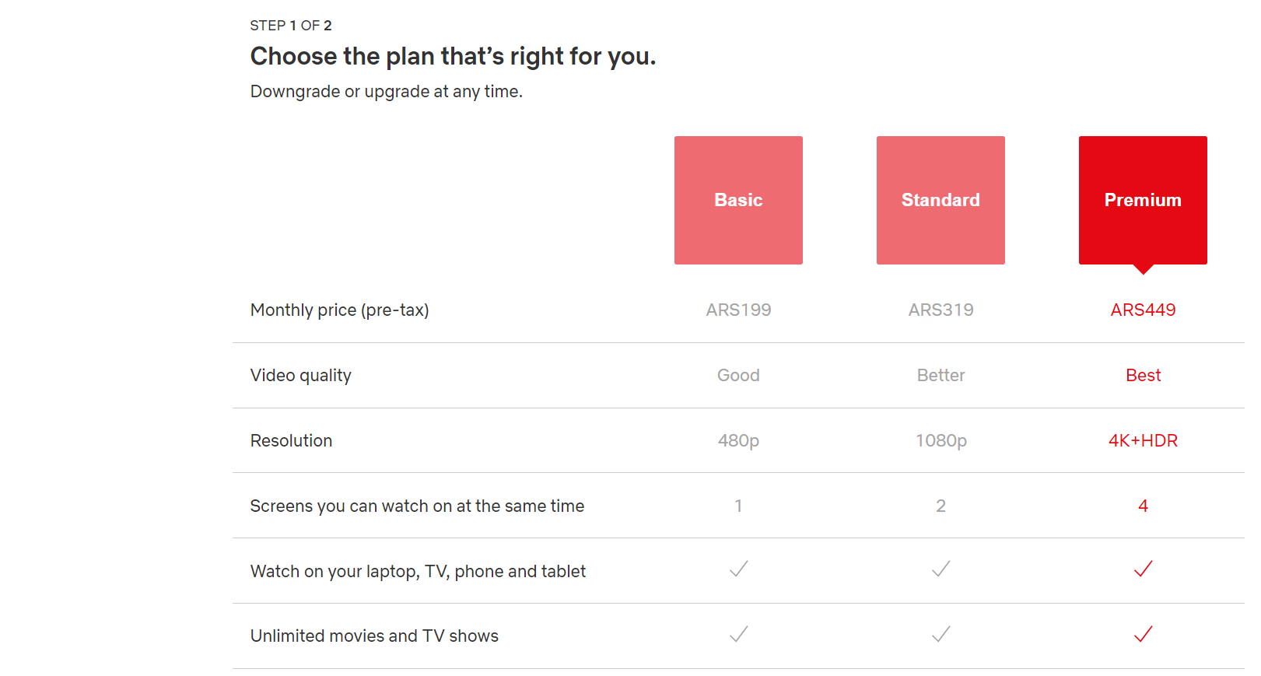The height and width of the screenshot is (676, 1261).
Task: Click Standard checkmark for laptop, TV, phone, tablet
Action: coord(940,569)
